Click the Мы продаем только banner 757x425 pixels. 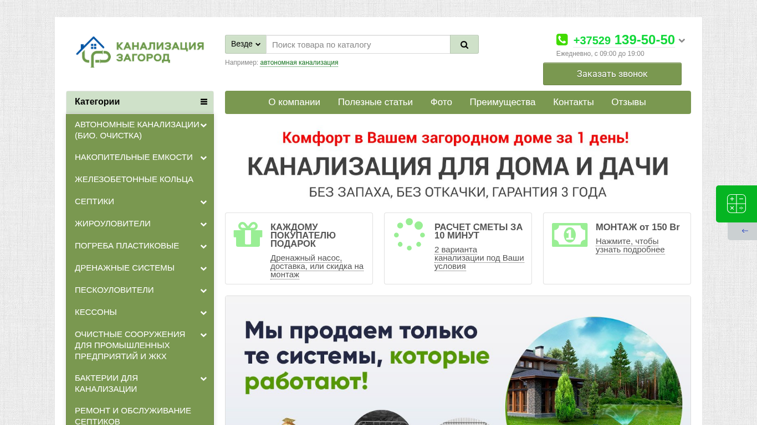pos(458,360)
